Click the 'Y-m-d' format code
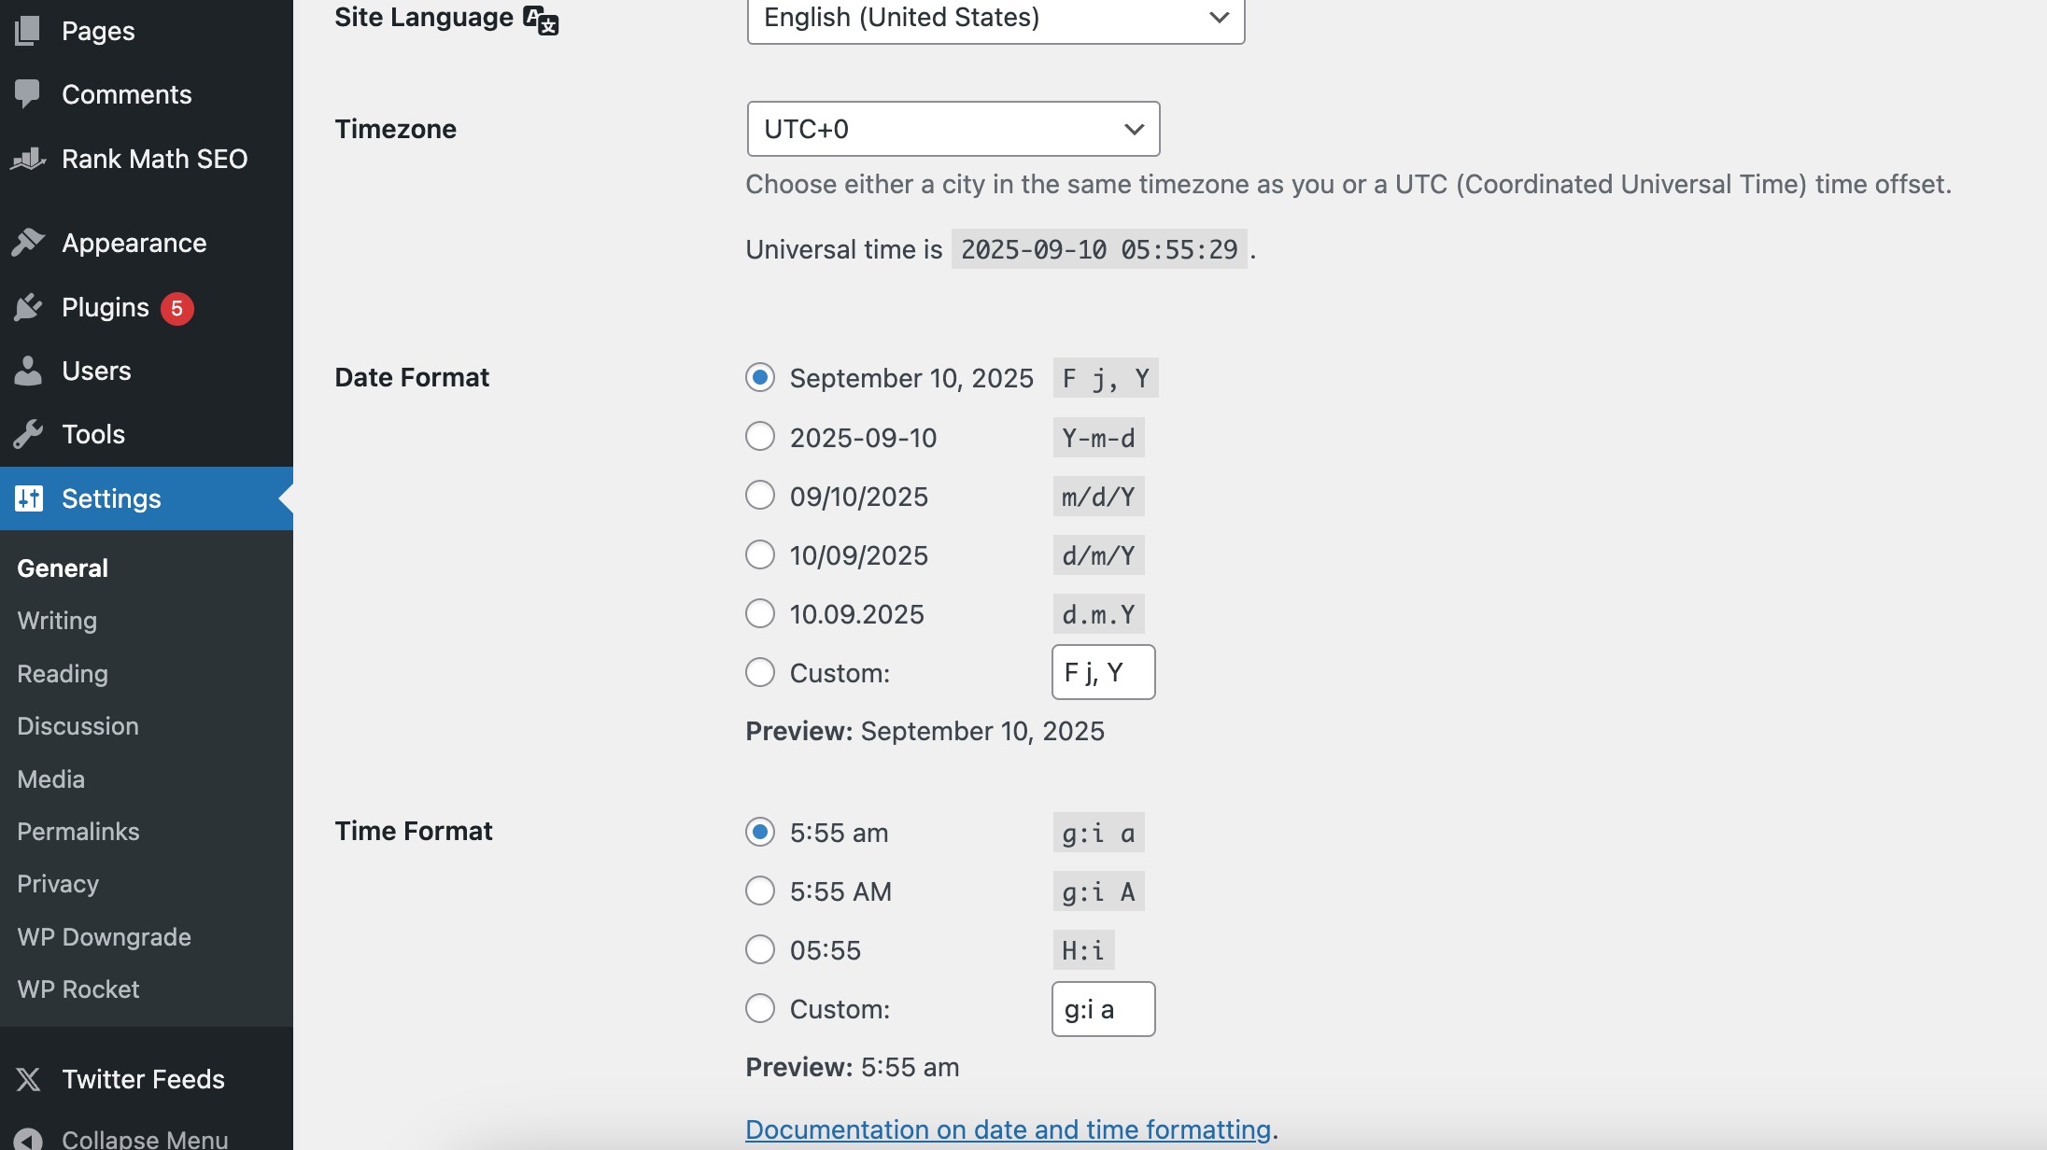Viewport: 2047px width, 1150px height. pyautogui.click(x=1098, y=438)
